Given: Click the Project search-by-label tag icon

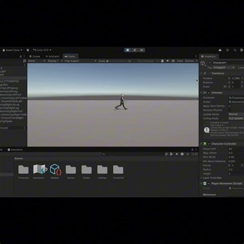Looking at the screenshot, I should (177, 154).
